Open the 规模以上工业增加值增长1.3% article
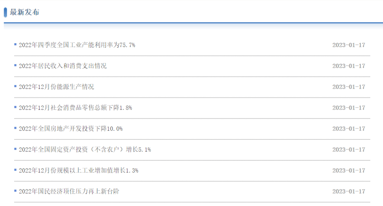This screenshot has height=206, width=383. pyautogui.click(x=78, y=171)
